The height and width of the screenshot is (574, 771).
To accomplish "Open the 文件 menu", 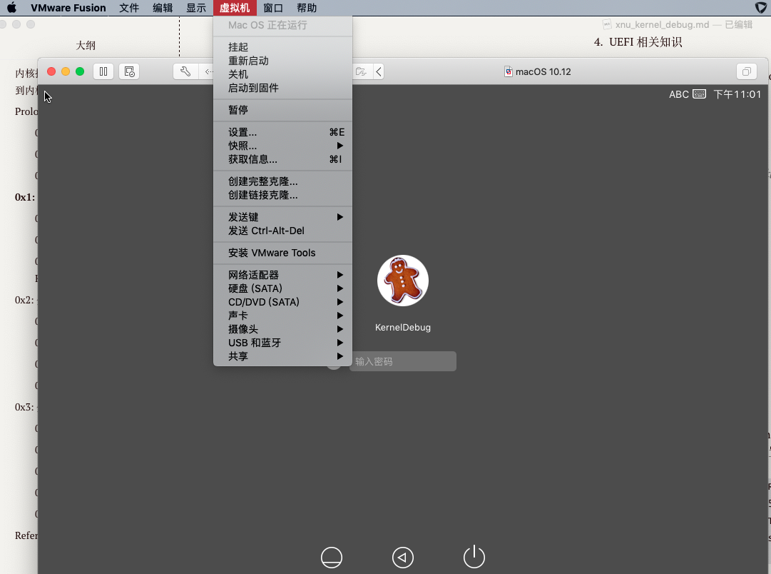I will [129, 8].
